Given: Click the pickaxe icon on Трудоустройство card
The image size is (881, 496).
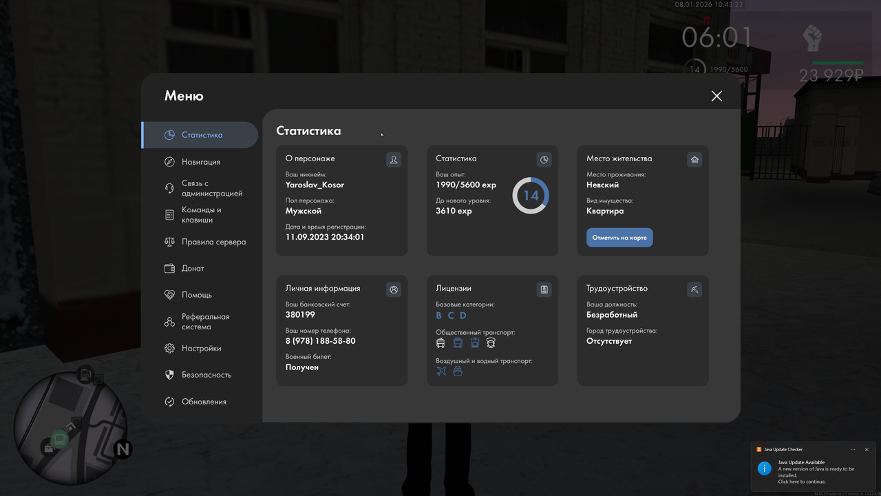Looking at the screenshot, I should [x=694, y=290].
